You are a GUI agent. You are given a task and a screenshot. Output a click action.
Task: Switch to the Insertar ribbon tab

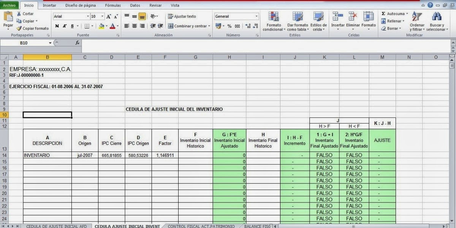[x=49, y=5]
